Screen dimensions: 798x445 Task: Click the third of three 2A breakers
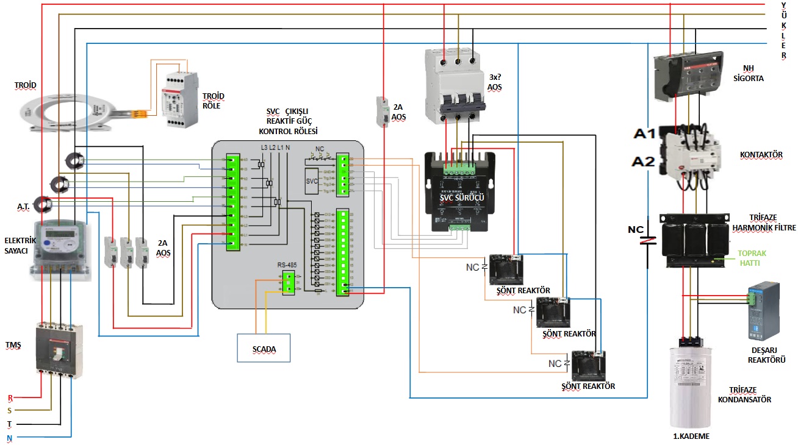click(142, 252)
